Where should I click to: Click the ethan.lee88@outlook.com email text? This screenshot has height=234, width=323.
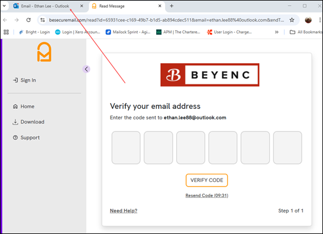tap(195, 118)
